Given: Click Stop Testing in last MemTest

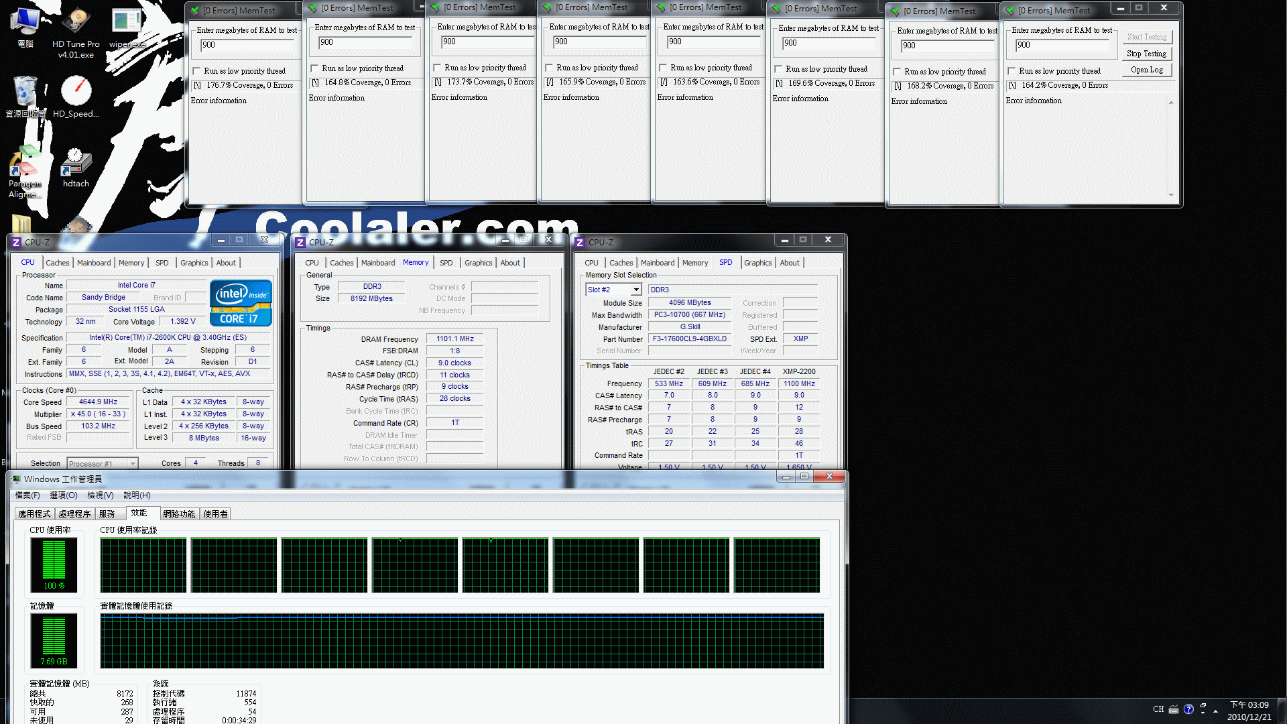Looking at the screenshot, I should pyautogui.click(x=1146, y=54).
